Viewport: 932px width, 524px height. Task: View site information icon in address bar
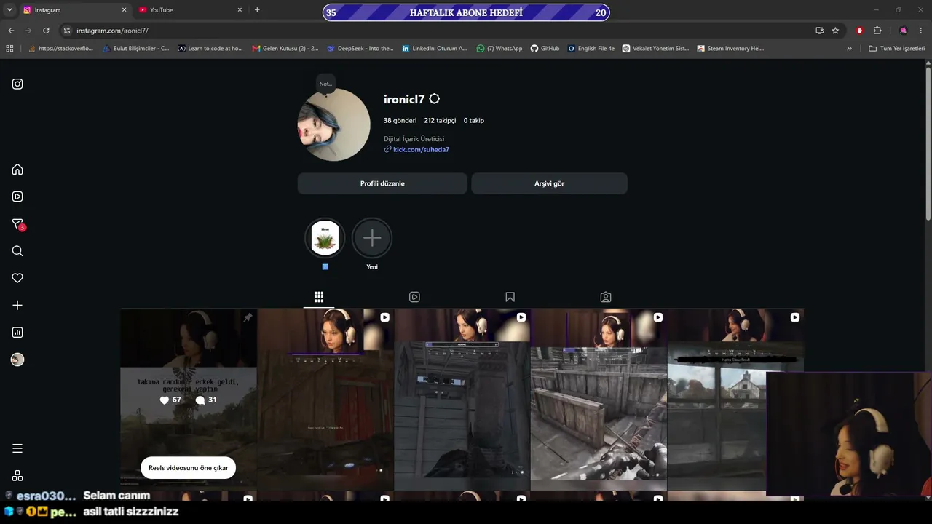click(x=67, y=31)
